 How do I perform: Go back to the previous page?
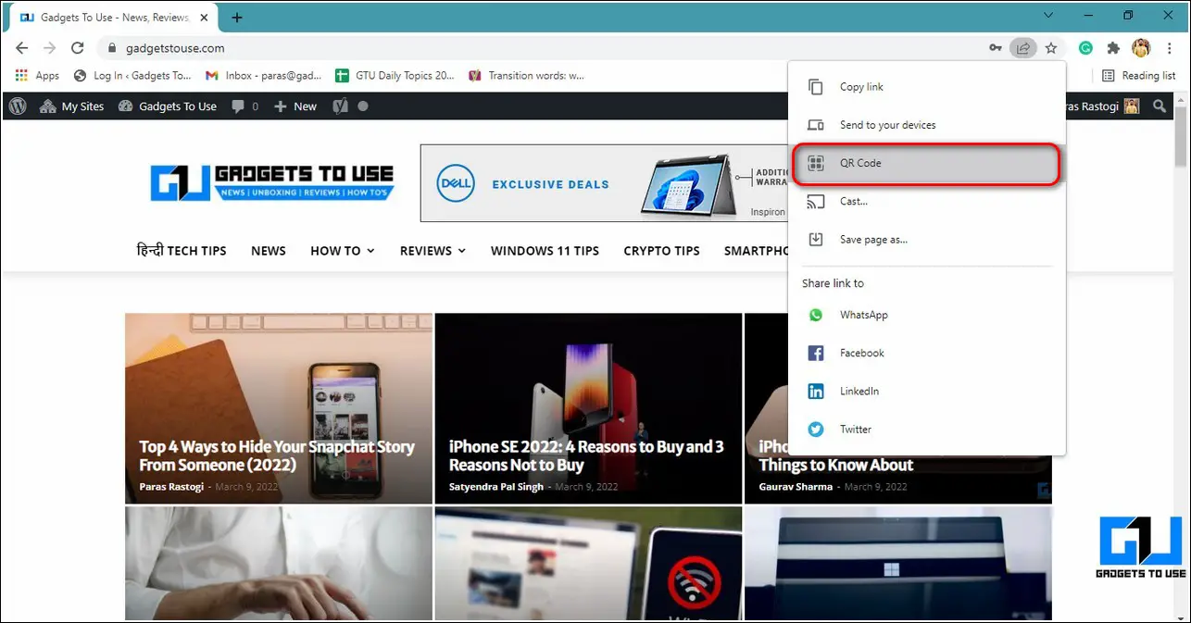click(x=22, y=48)
